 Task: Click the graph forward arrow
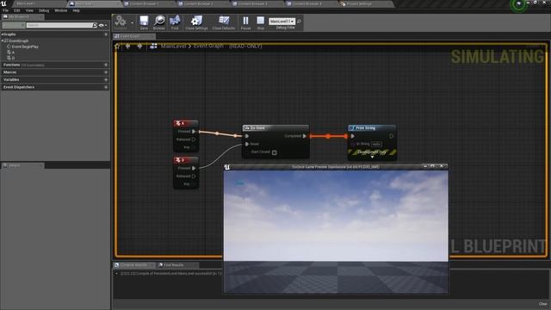click(139, 46)
